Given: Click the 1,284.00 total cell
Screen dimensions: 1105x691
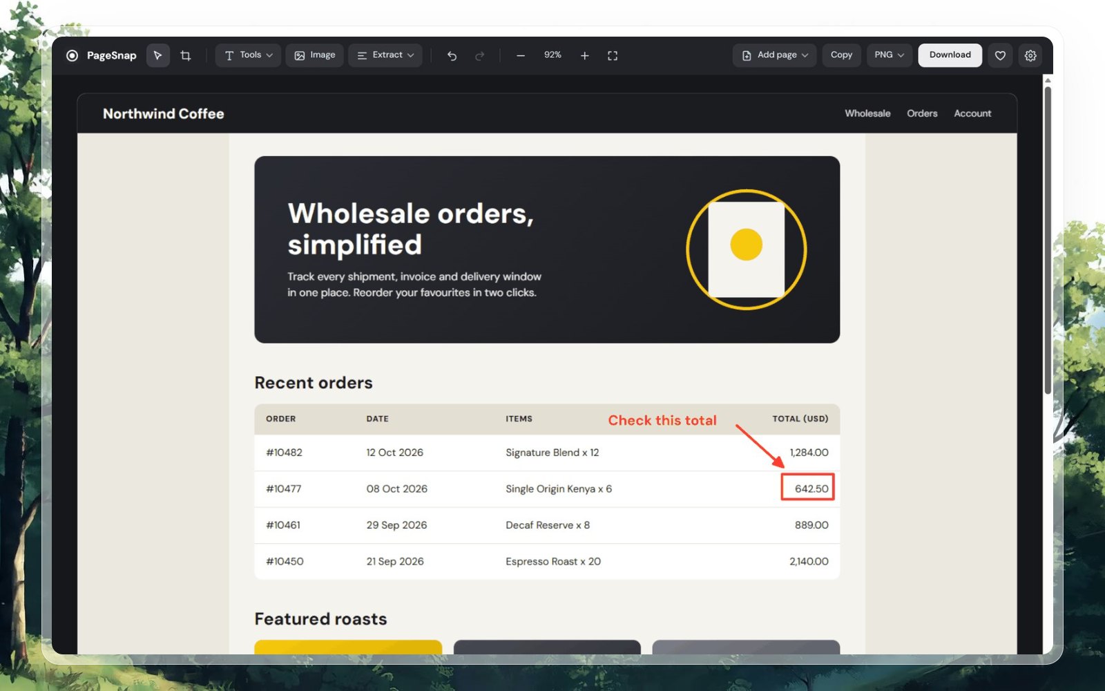Looking at the screenshot, I should click(809, 453).
